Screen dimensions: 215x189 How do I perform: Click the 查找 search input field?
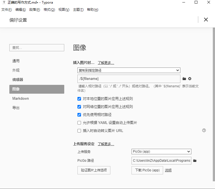coord(37,48)
